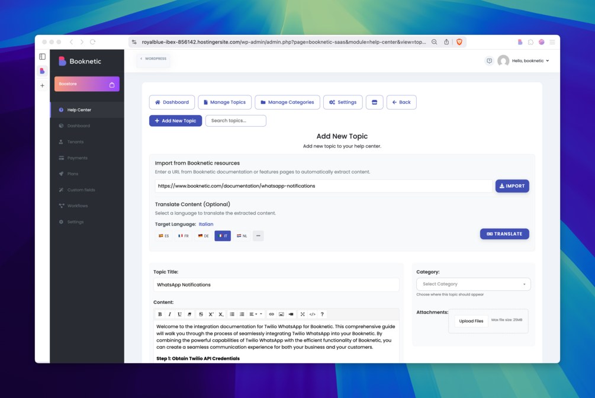Open the Select Category dropdown
Viewport: 595px width, 398px height.
[473, 284]
